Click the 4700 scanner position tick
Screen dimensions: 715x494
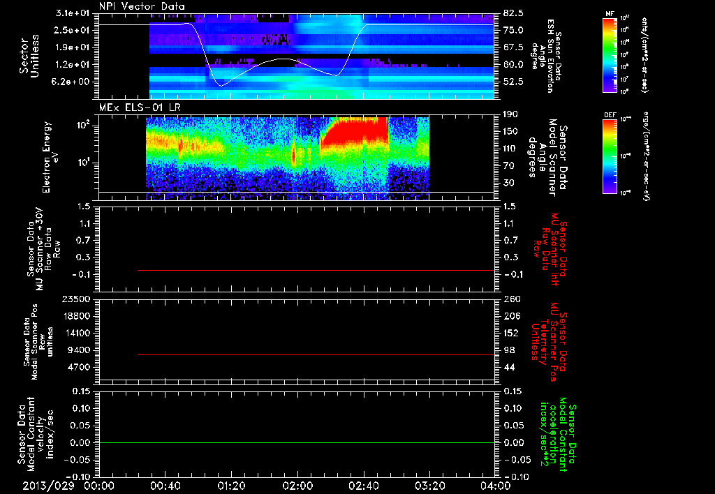click(79, 367)
